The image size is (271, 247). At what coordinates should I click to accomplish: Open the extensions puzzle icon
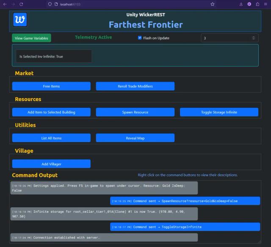point(257,4)
